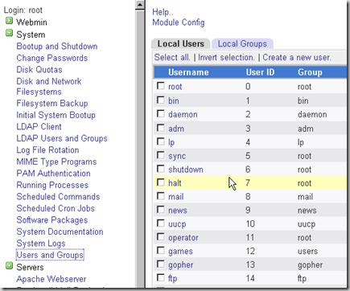Click the Username column header
Image resolution: width=350 pixels, height=291 pixels.
pyautogui.click(x=188, y=72)
